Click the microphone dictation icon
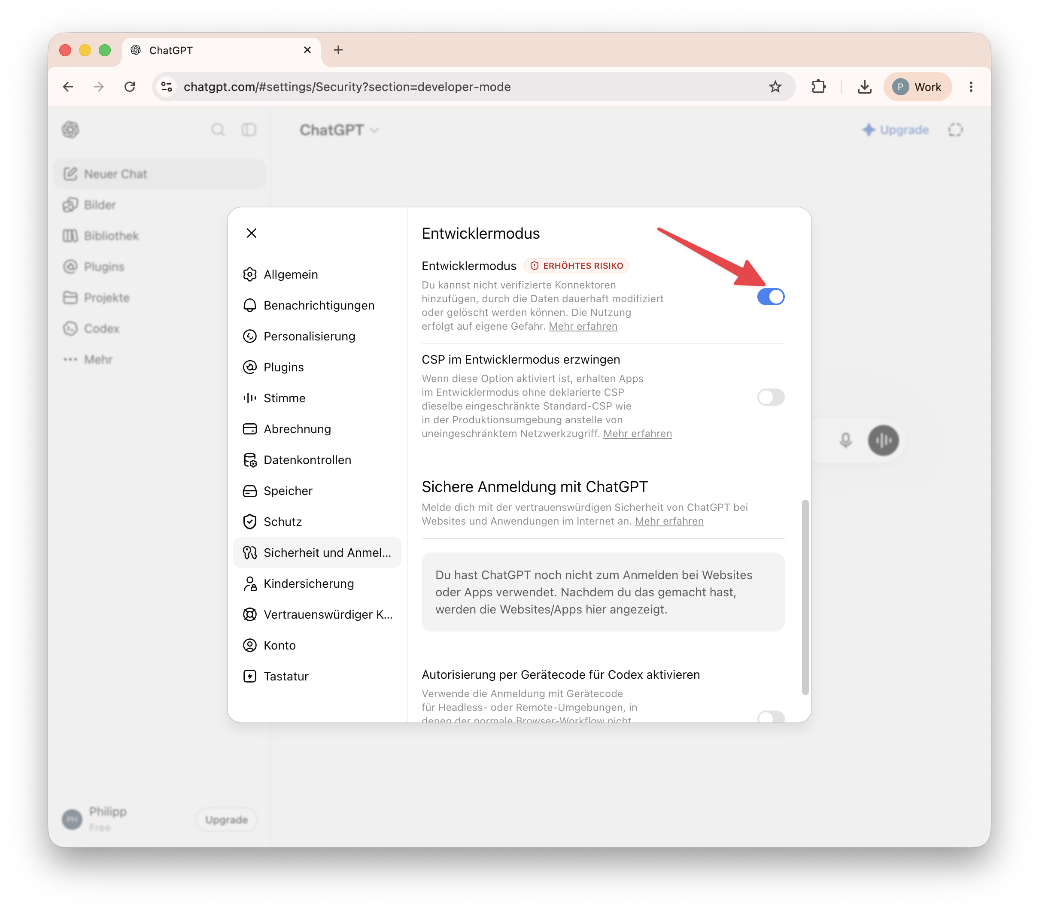The width and height of the screenshot is (1039, 911). click(x=845, y=440)
